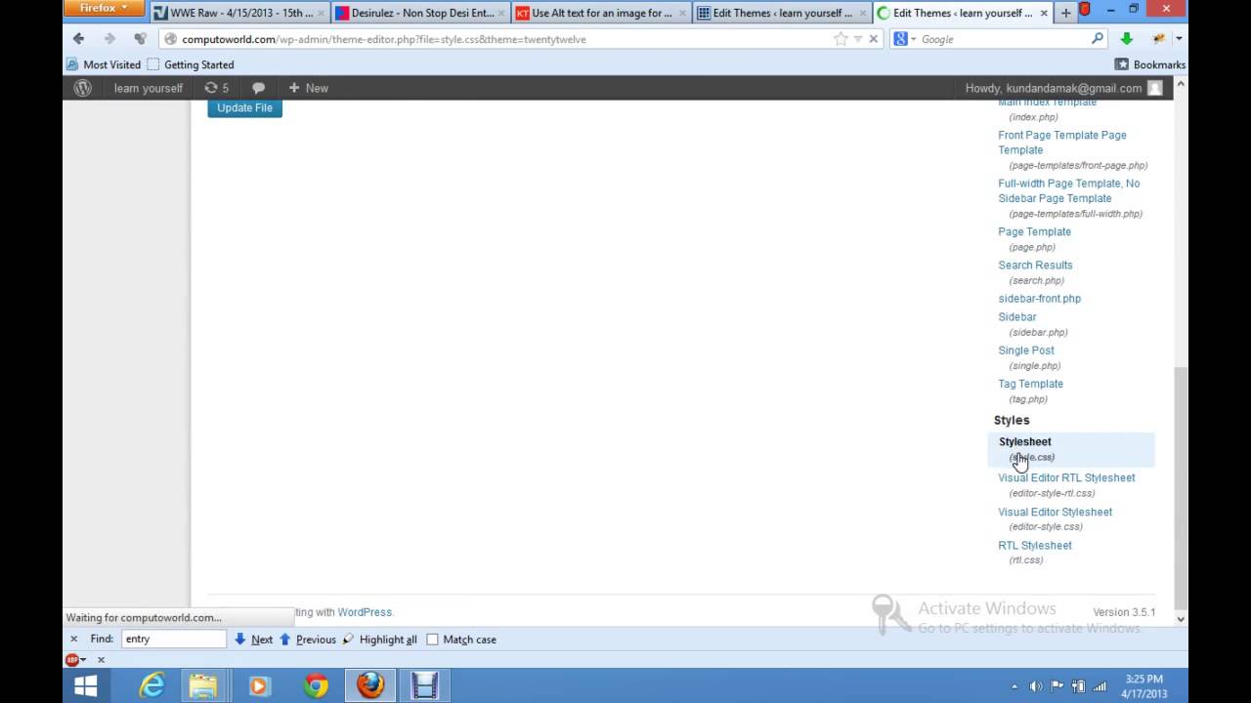
Task: Show hidden system tray icons arrow
Action: pyautogui.click(x=1014, y=686)
